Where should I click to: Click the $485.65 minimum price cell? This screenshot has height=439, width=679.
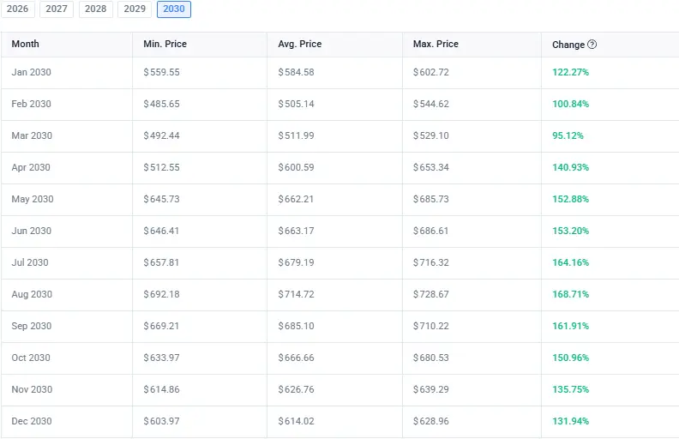pyautogui.click(x=161, y=104)
